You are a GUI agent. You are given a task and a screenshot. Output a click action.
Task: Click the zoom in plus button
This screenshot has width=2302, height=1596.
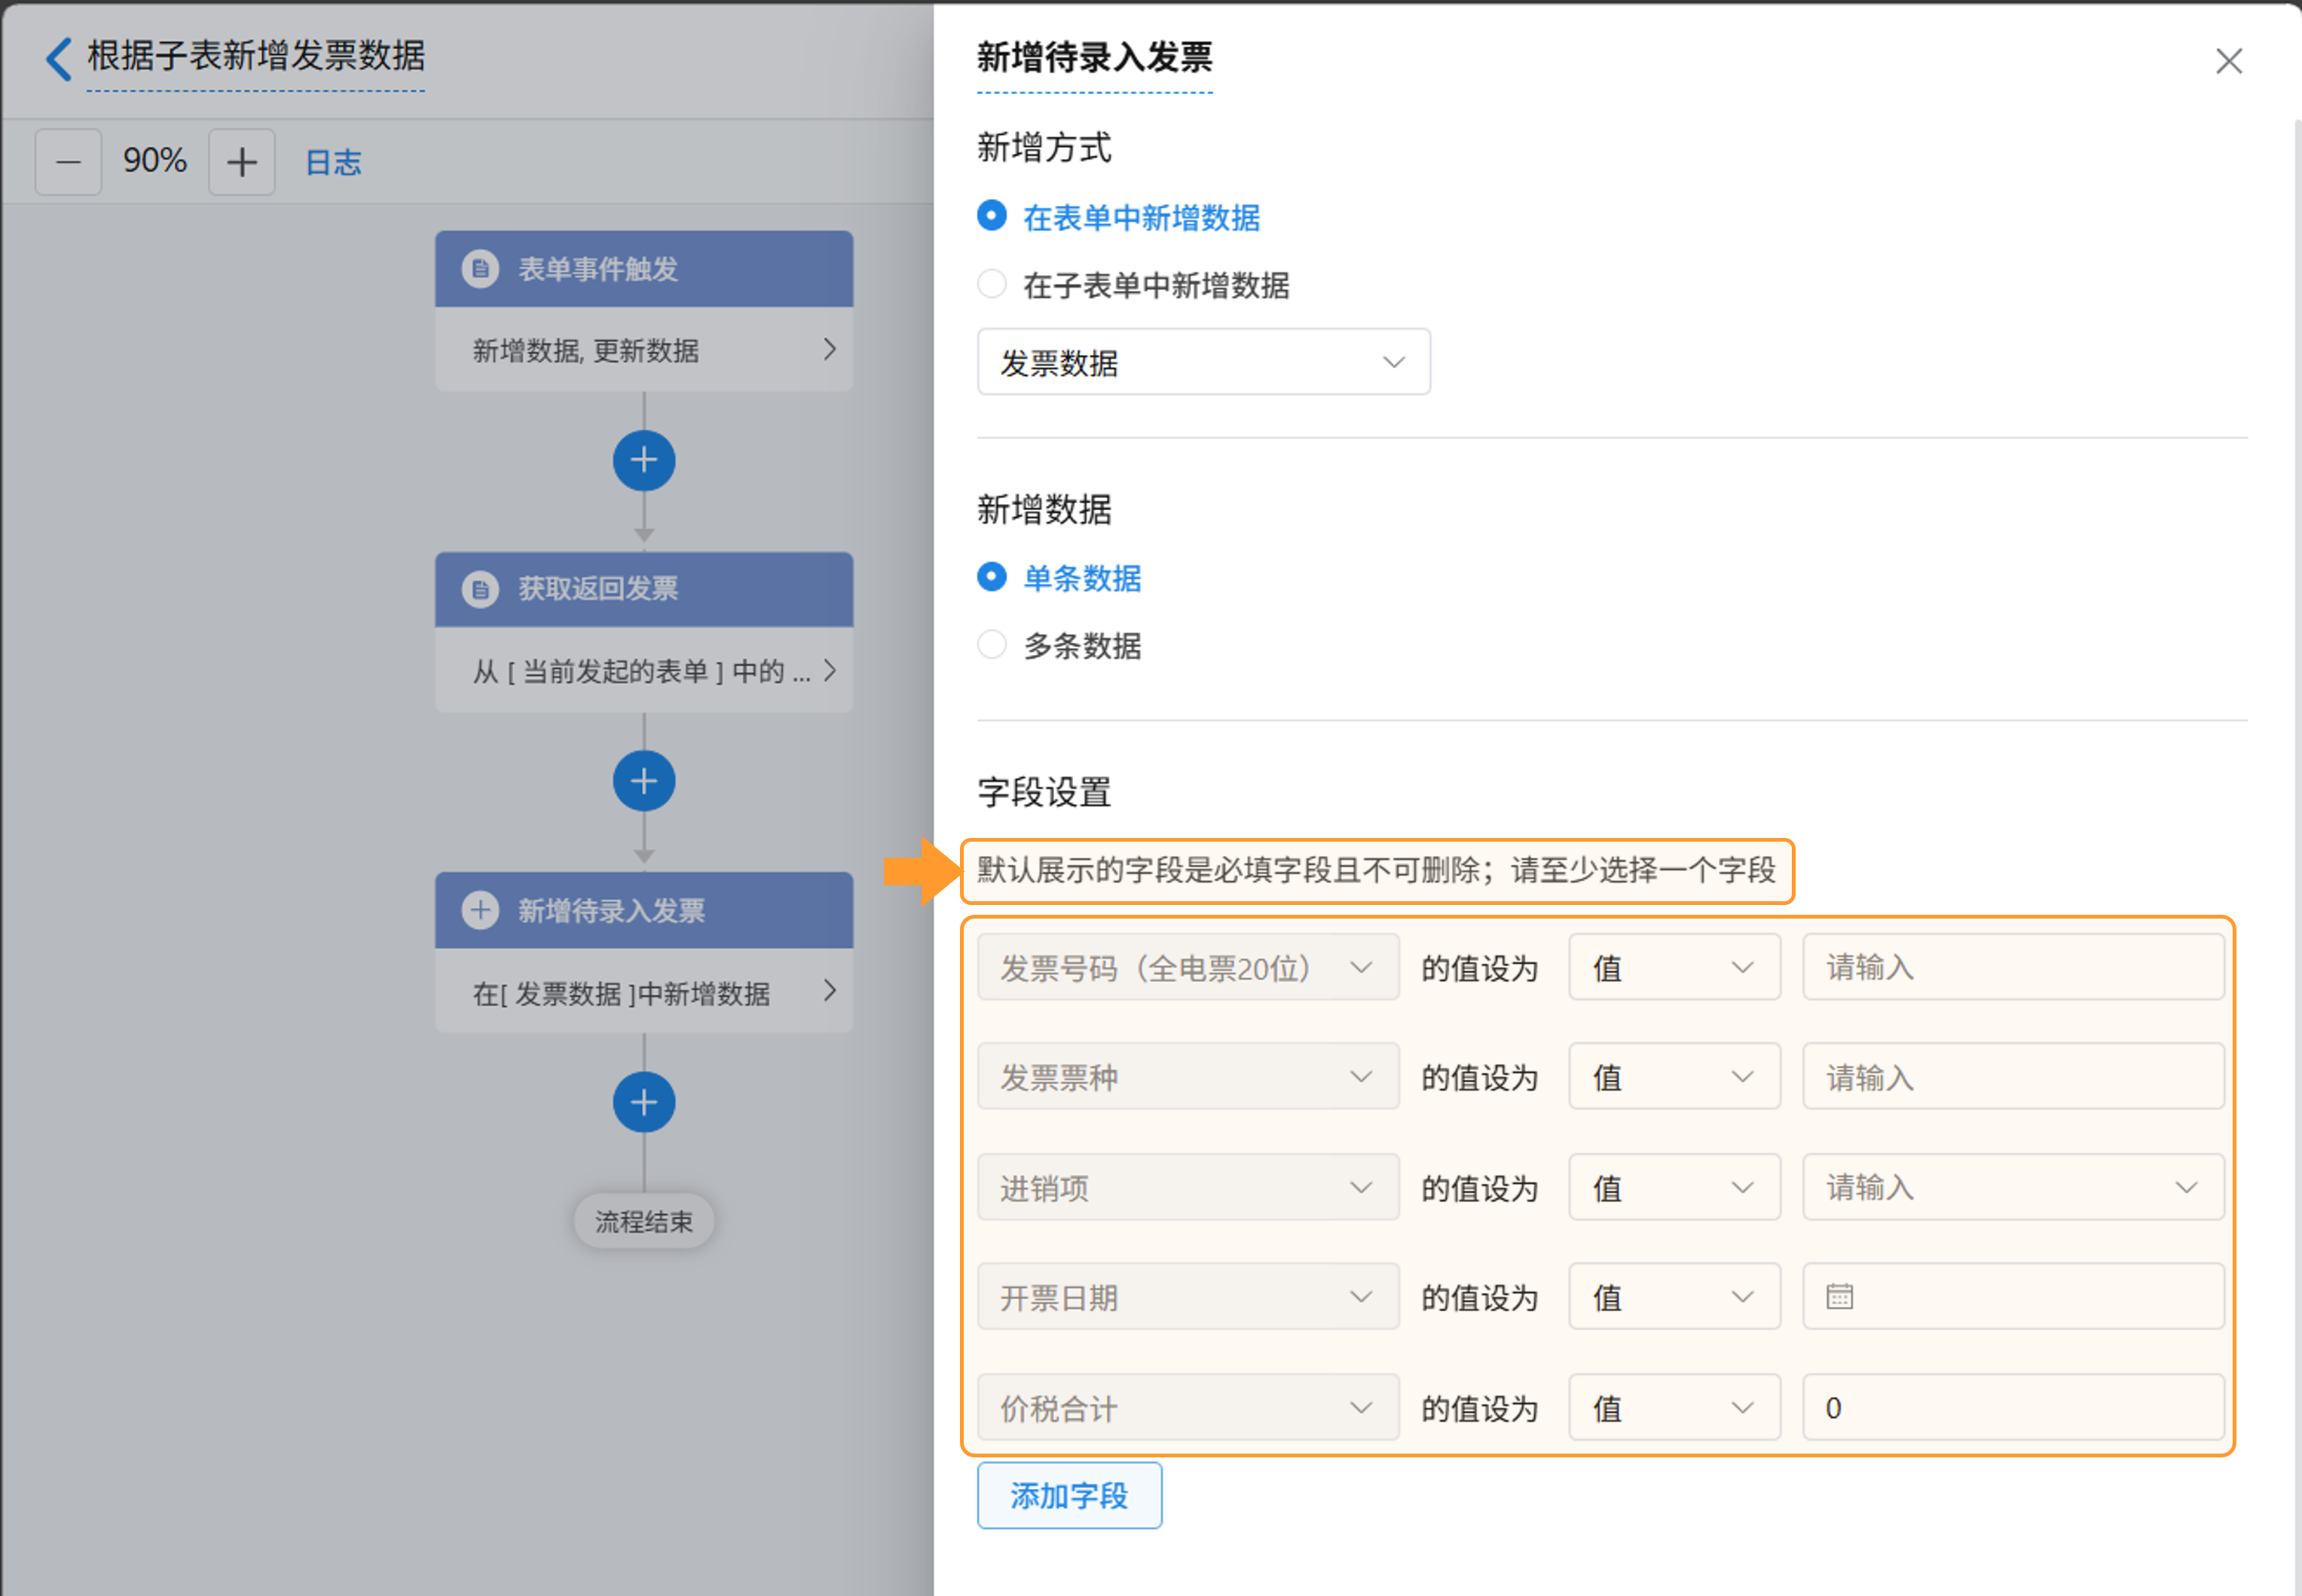tap(241, 162)
